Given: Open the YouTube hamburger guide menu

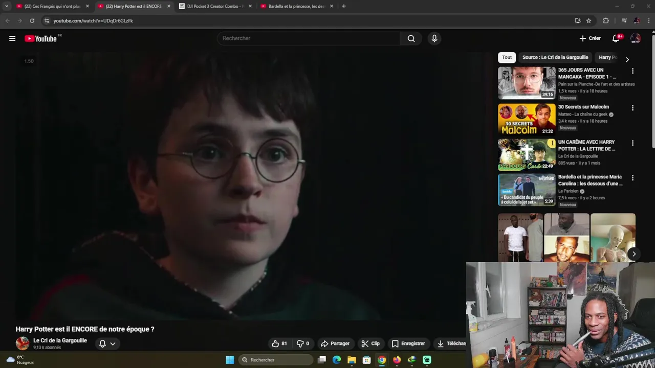Looking at the screenshot, I should [12, 38].
